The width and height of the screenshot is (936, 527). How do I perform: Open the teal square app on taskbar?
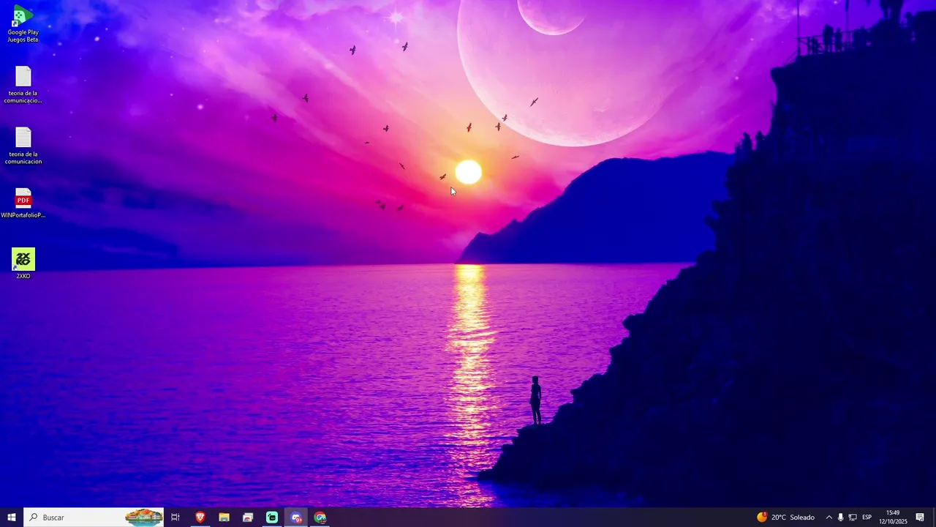pos(272,517)
